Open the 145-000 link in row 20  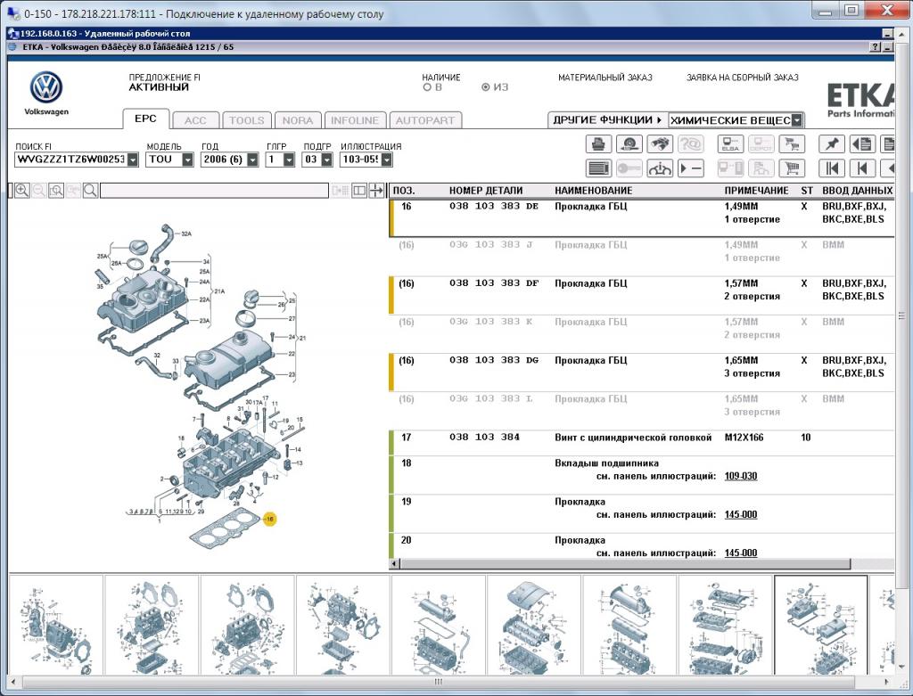[x=741, y=553]
